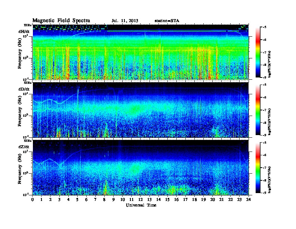The image size is (296, 229).
Task: Click the hour "4" tick label on the time axis
Action: point(68,199)
